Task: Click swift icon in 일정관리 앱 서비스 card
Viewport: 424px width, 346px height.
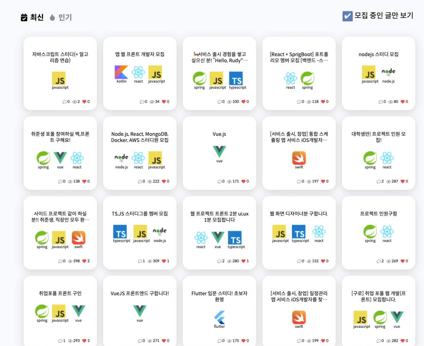Action: coord(299,318)
